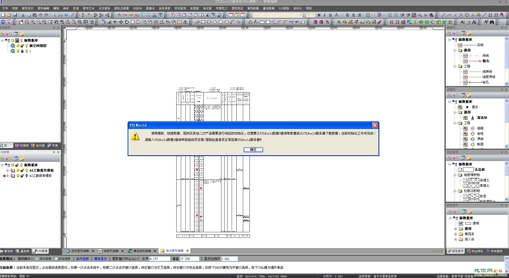Open the font name combo box
This screenshot has height=278, width=509.
pyautogui.click(x=278, y=15)
